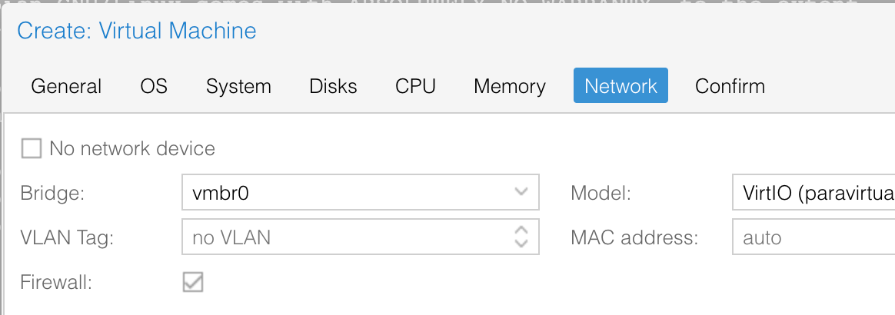Click the MAC address auto field
895x315 pixels.
pyautogui.click(x=813, y=237)
